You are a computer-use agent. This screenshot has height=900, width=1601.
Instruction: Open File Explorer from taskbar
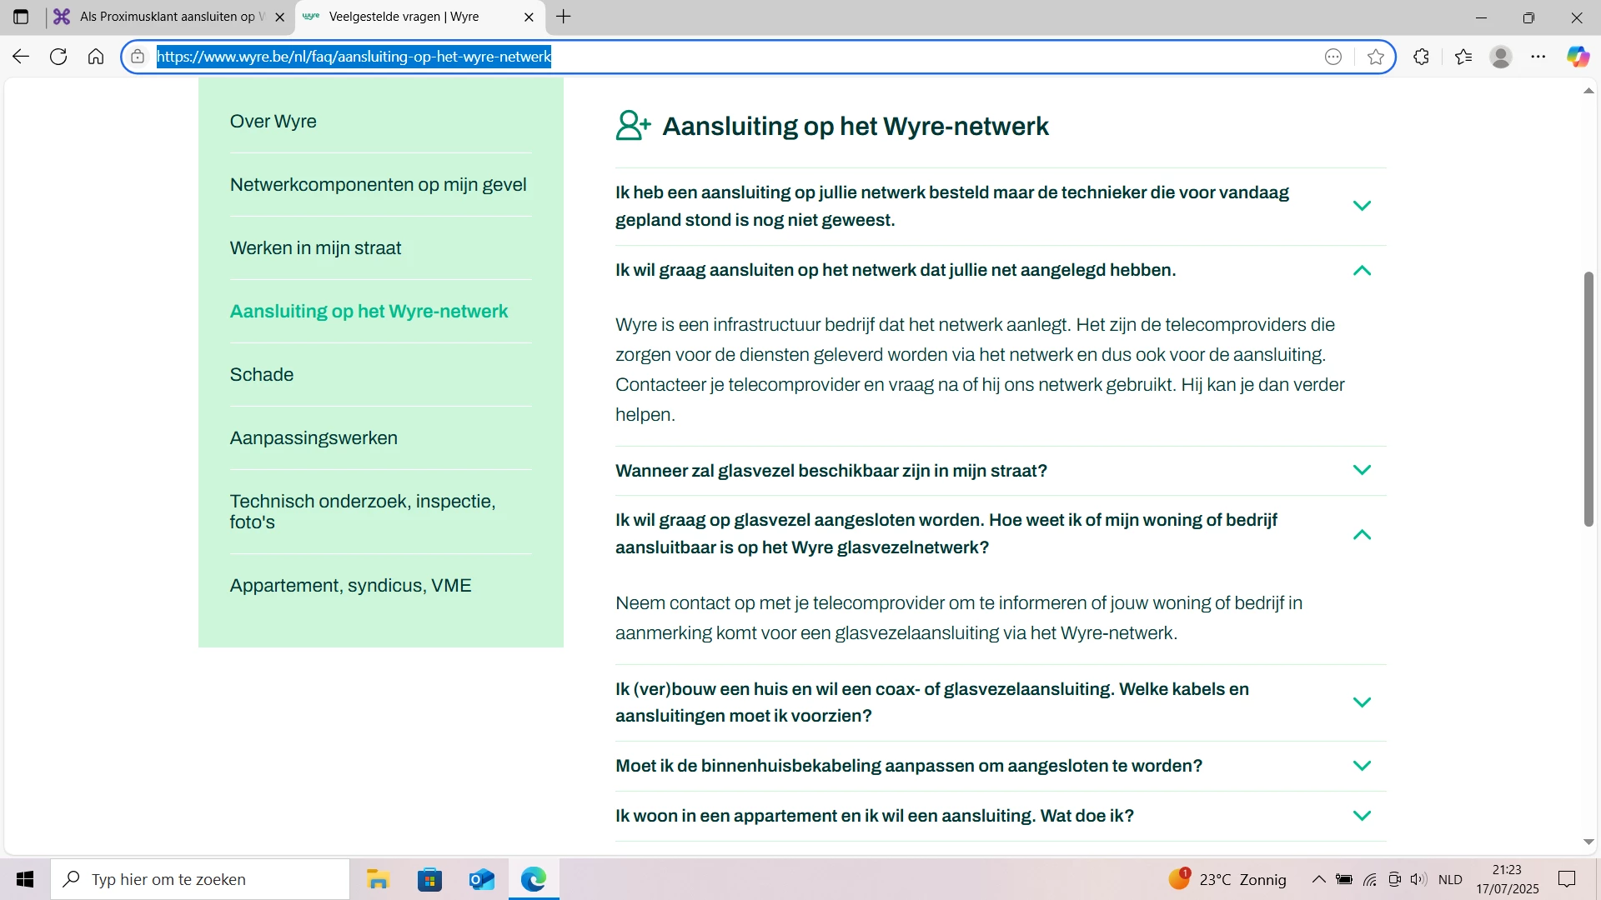[x=378, y=879]
